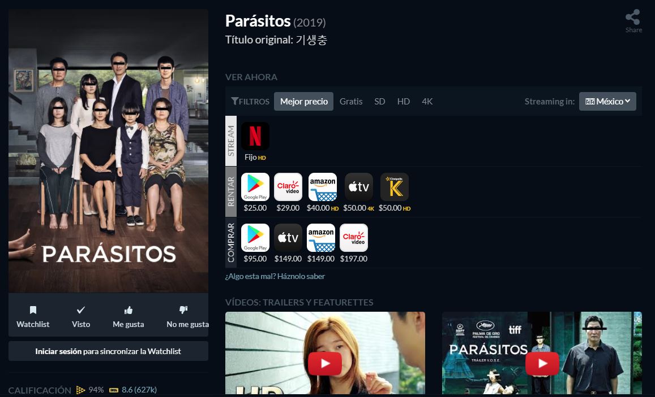Click the Parásitos movie poster
Image resolution: width=655 pixels, height=397 pixels.
108,151
